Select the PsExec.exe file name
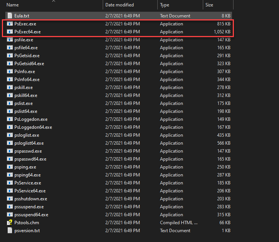This screenshot has height=242, width=279. click(x=25, y=24)
